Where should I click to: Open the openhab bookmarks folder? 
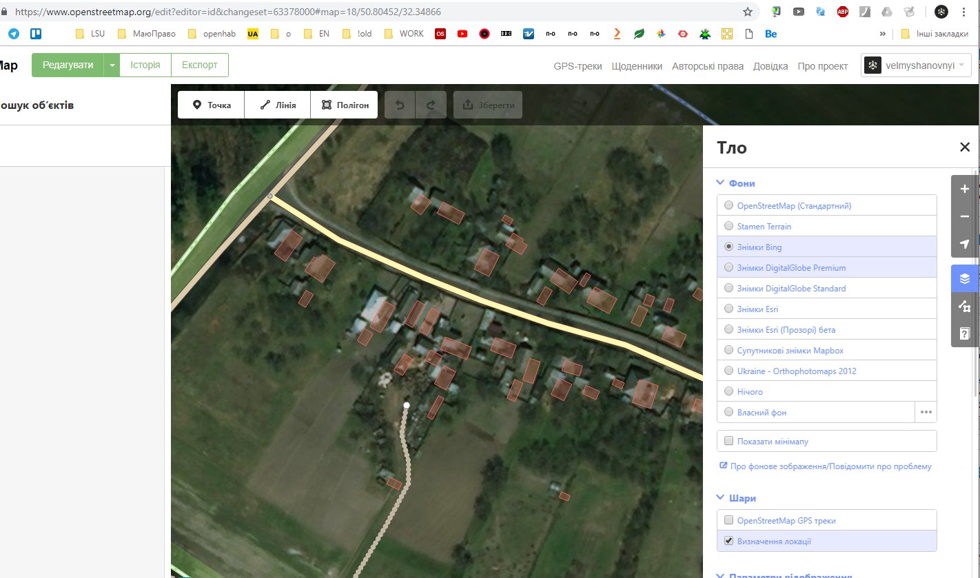pyautogui.click(x=212, y=33)
